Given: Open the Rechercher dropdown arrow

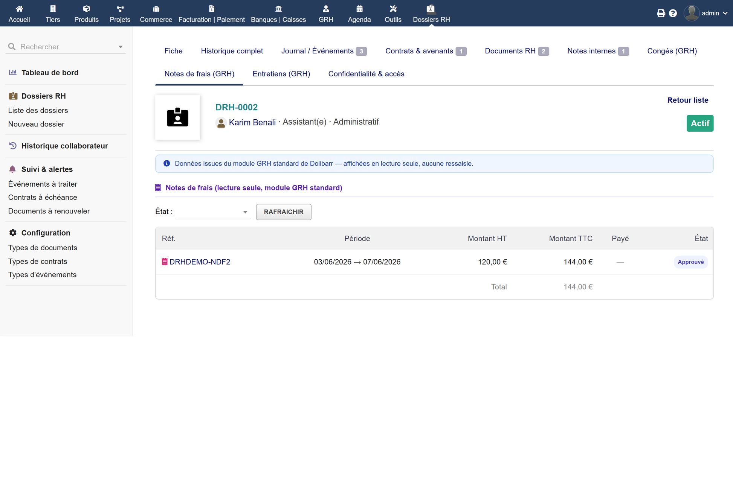Looking at the screenshot, I should 121,47.
